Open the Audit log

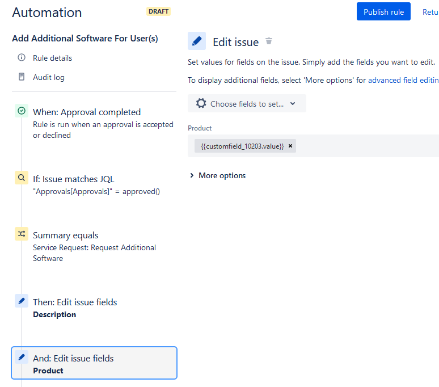[49, 77]
